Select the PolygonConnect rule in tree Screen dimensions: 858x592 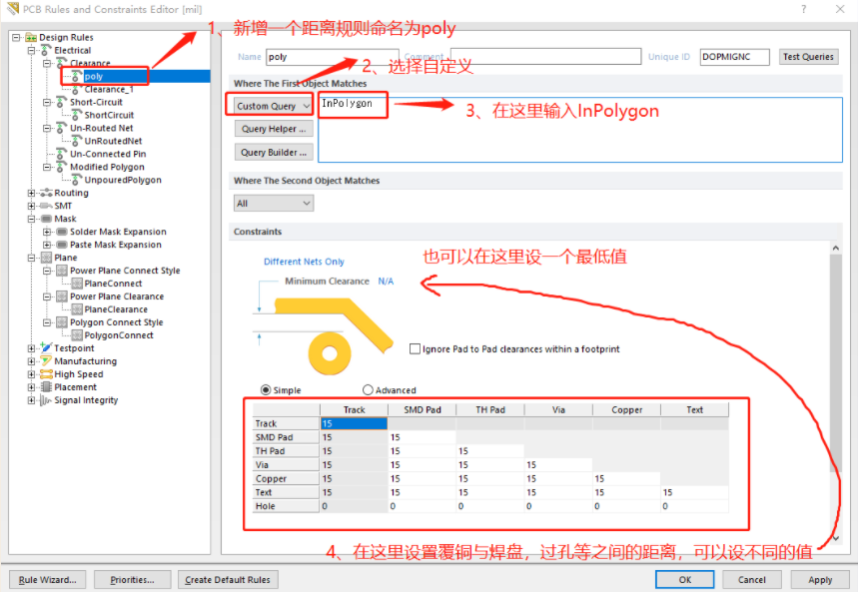point(118,335)
